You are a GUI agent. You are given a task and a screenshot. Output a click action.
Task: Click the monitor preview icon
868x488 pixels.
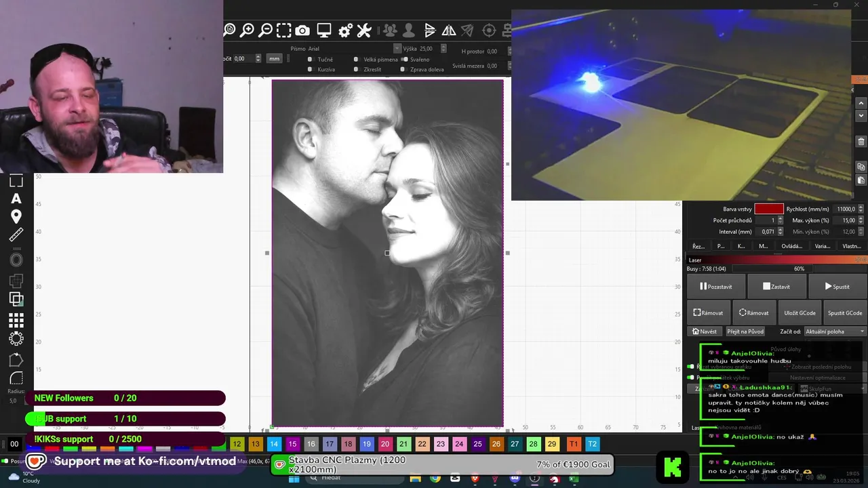(x=324, y=30)
